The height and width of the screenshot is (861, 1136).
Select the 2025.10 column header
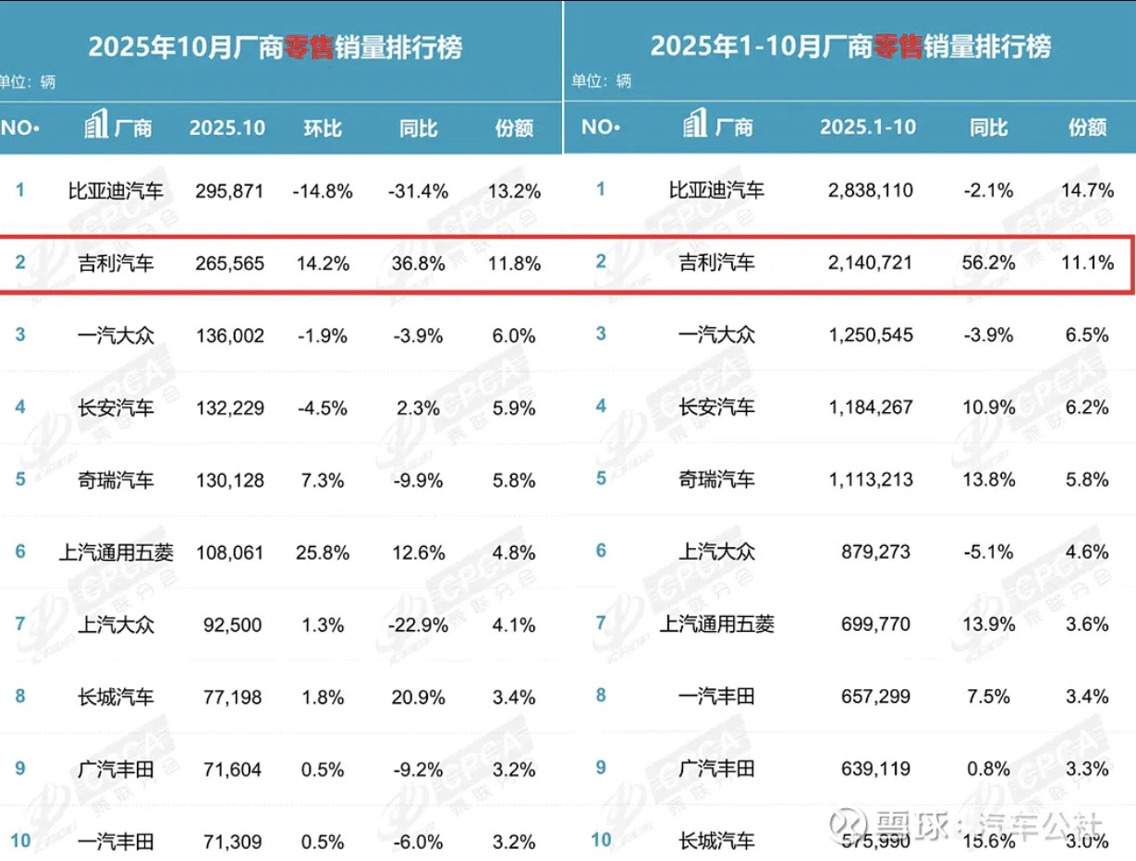(x=227, y=127)
